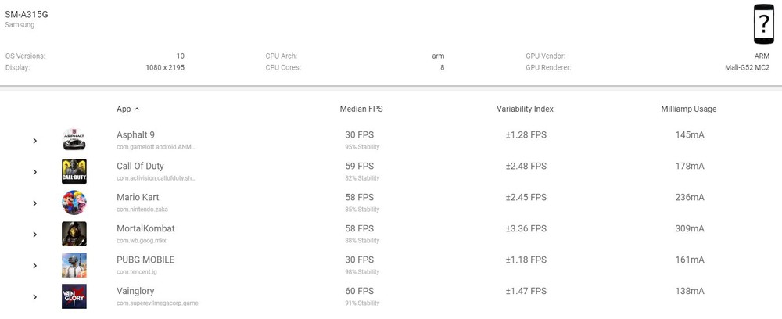Sort by Median FPS column header
782x319 pixels.
(x=361, y=109)
